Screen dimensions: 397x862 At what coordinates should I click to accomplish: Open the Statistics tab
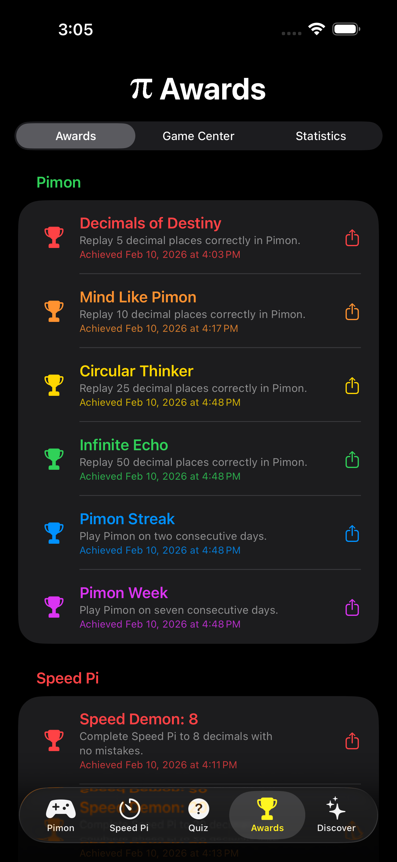tap(321, 136)
